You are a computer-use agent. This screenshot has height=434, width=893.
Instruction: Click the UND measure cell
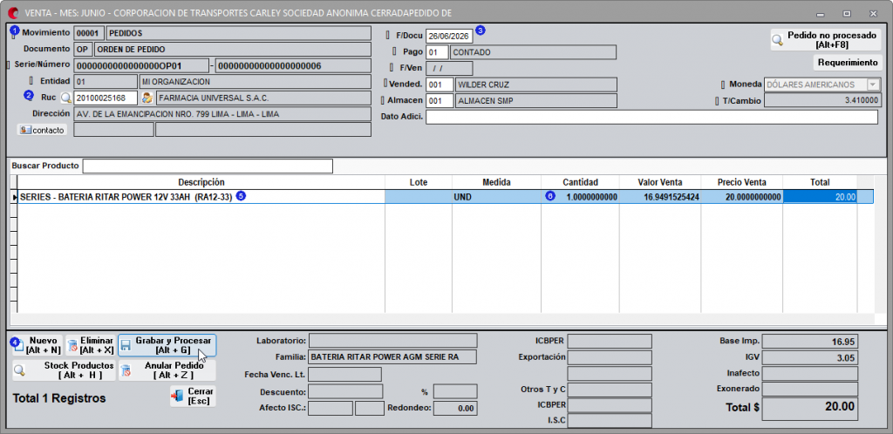pyautogui.click(x=496, y=197)
